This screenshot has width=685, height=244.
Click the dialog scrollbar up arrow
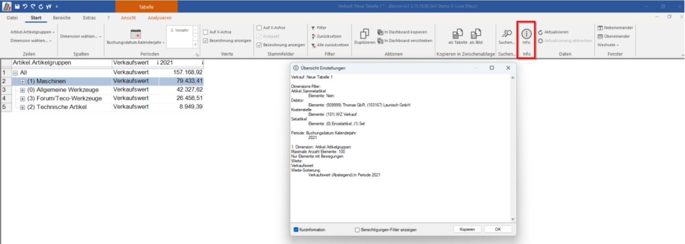513,77
